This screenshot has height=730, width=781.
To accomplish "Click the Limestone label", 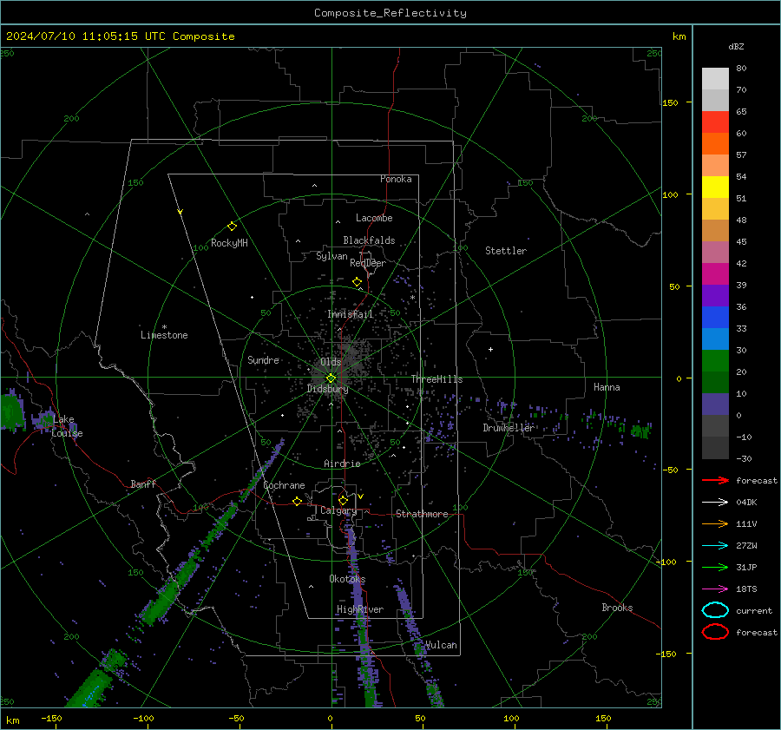I will click(164, 335).
